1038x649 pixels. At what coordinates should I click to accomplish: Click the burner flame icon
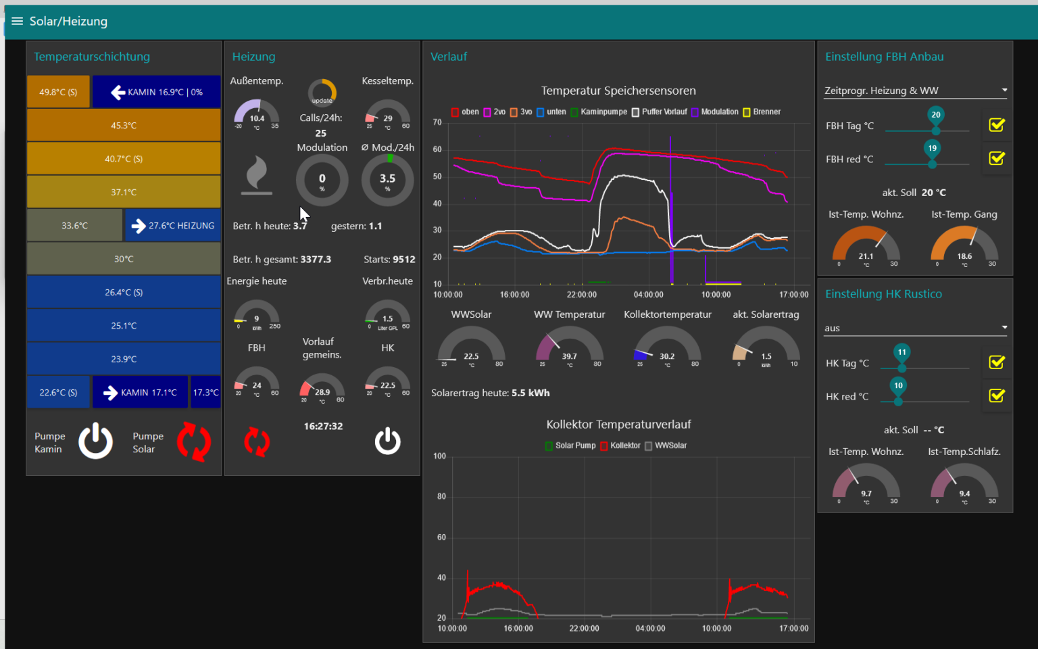tap(257, 174)
